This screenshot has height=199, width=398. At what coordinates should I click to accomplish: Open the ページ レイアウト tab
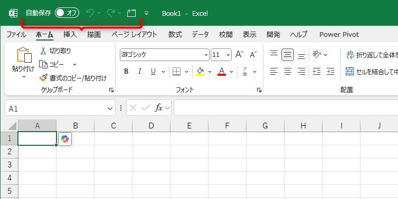click(134, 34)
